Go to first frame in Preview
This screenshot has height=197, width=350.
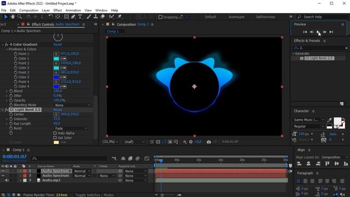pyautogui.click(x=305, y=32)
